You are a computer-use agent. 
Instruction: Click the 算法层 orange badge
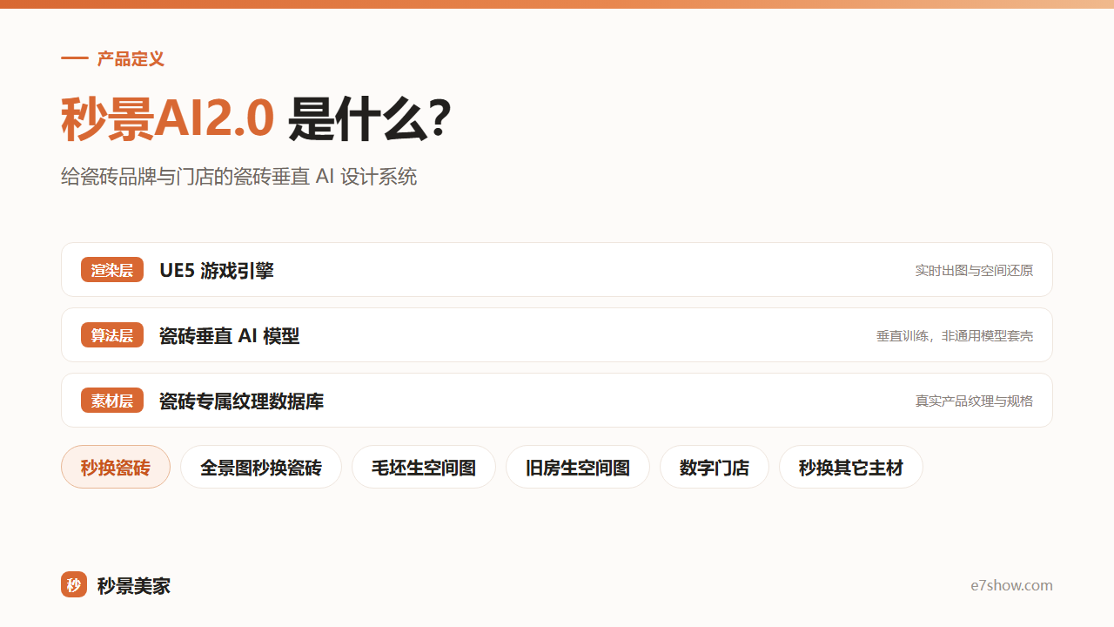112,335
